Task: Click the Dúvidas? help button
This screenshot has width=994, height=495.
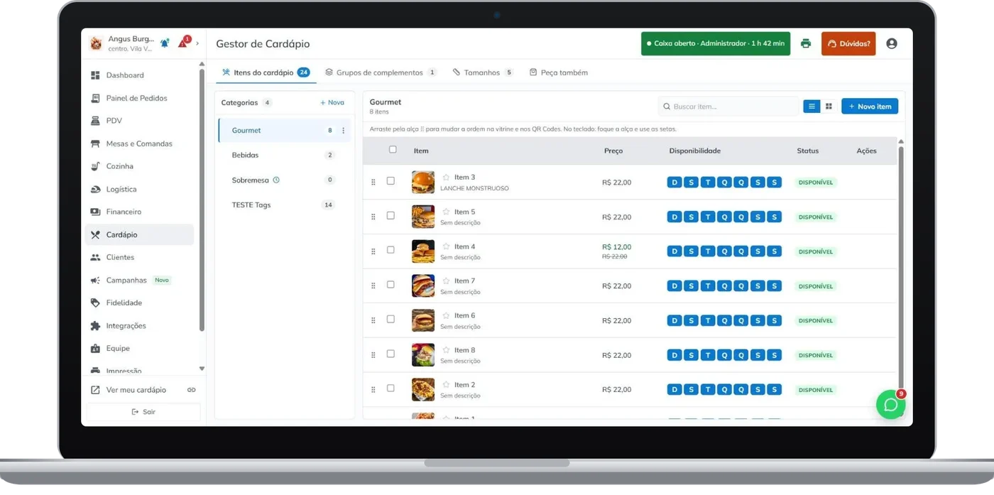Action: pos(848,43)
